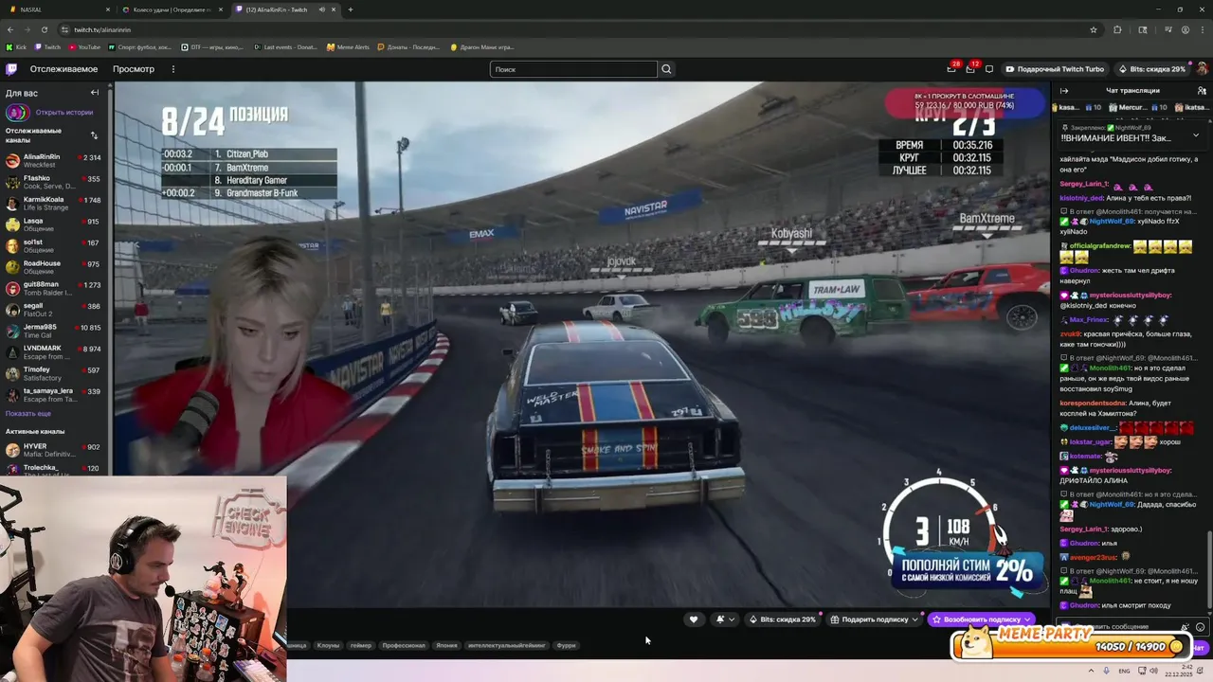This screenshot has width=1213, height=682.
Task: Open F1ashko channel in sidebar
Action: pos(56,182)
